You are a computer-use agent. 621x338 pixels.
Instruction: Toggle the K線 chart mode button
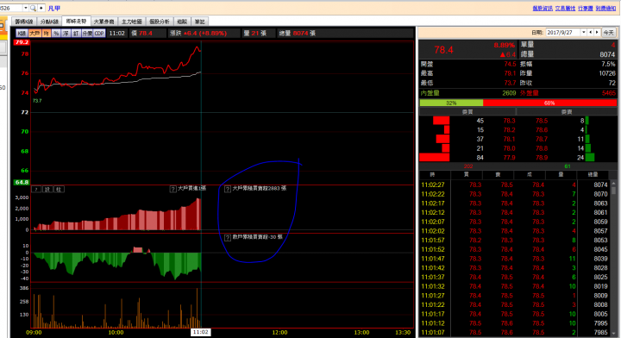pyautogui.click(x=22, y=34)
